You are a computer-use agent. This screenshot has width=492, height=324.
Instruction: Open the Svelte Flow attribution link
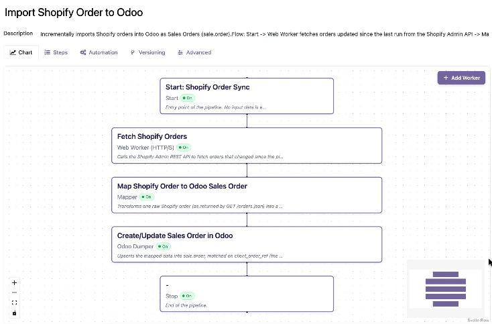[x=478, y=320]
